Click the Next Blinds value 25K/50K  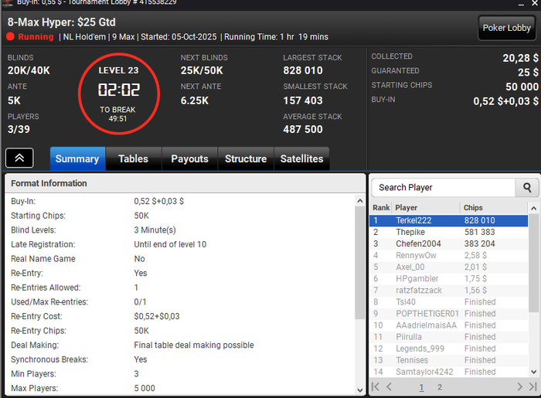(x=202, y=70)
